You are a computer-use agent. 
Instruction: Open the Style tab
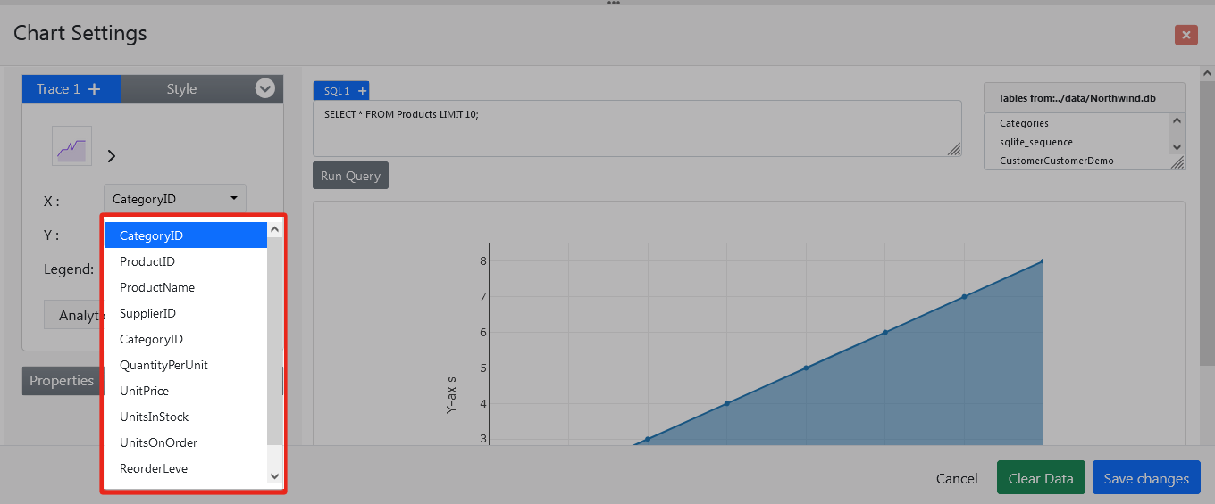click(181, 89)
